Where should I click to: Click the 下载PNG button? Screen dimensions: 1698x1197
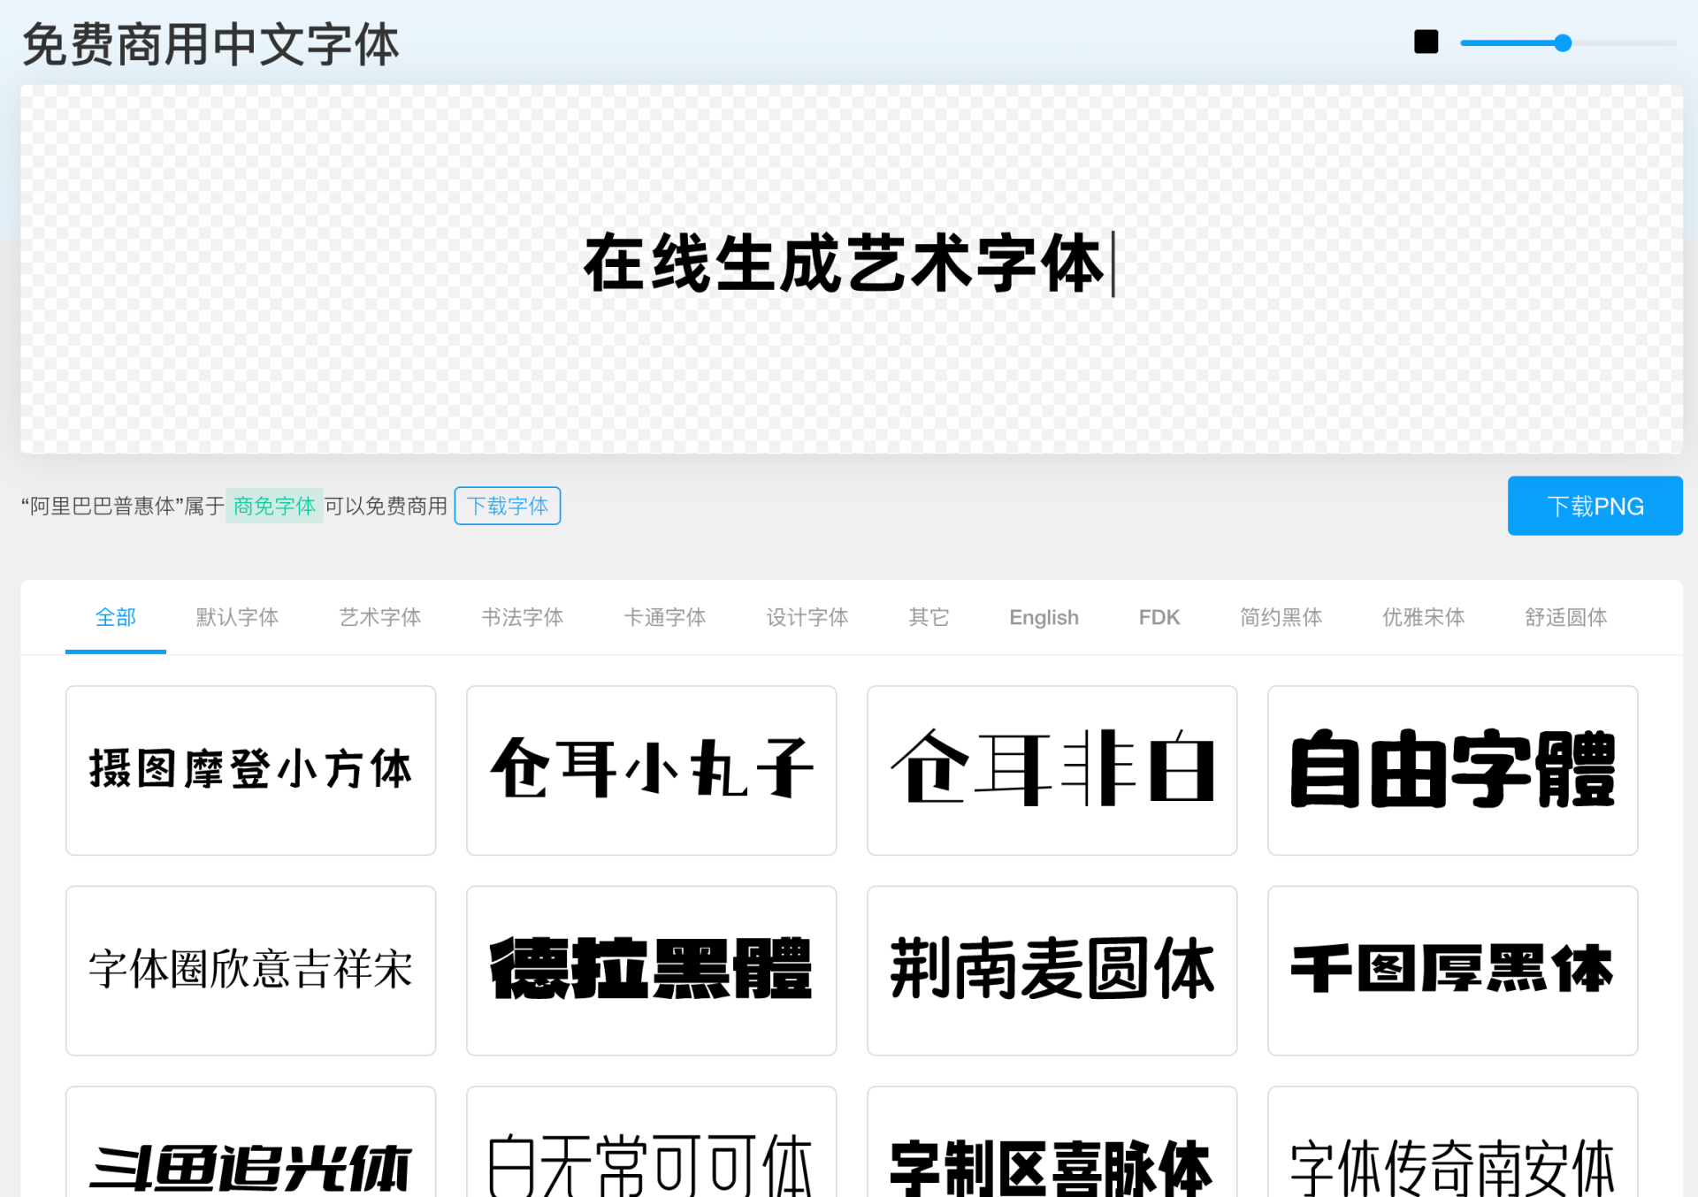[x=1594, y=506]
